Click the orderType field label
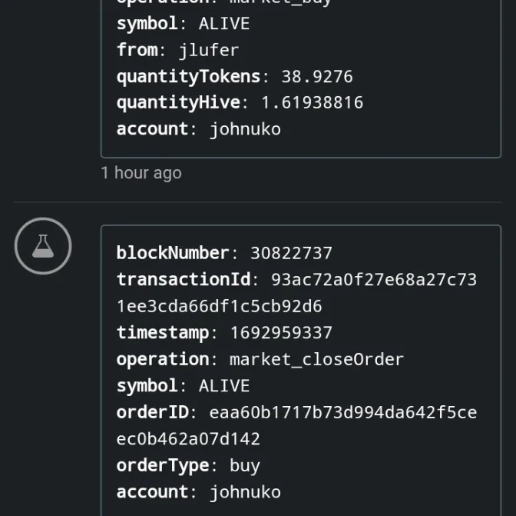Image resolution: width=516 pixels, height=516 pixels. (x=162, y=466)
